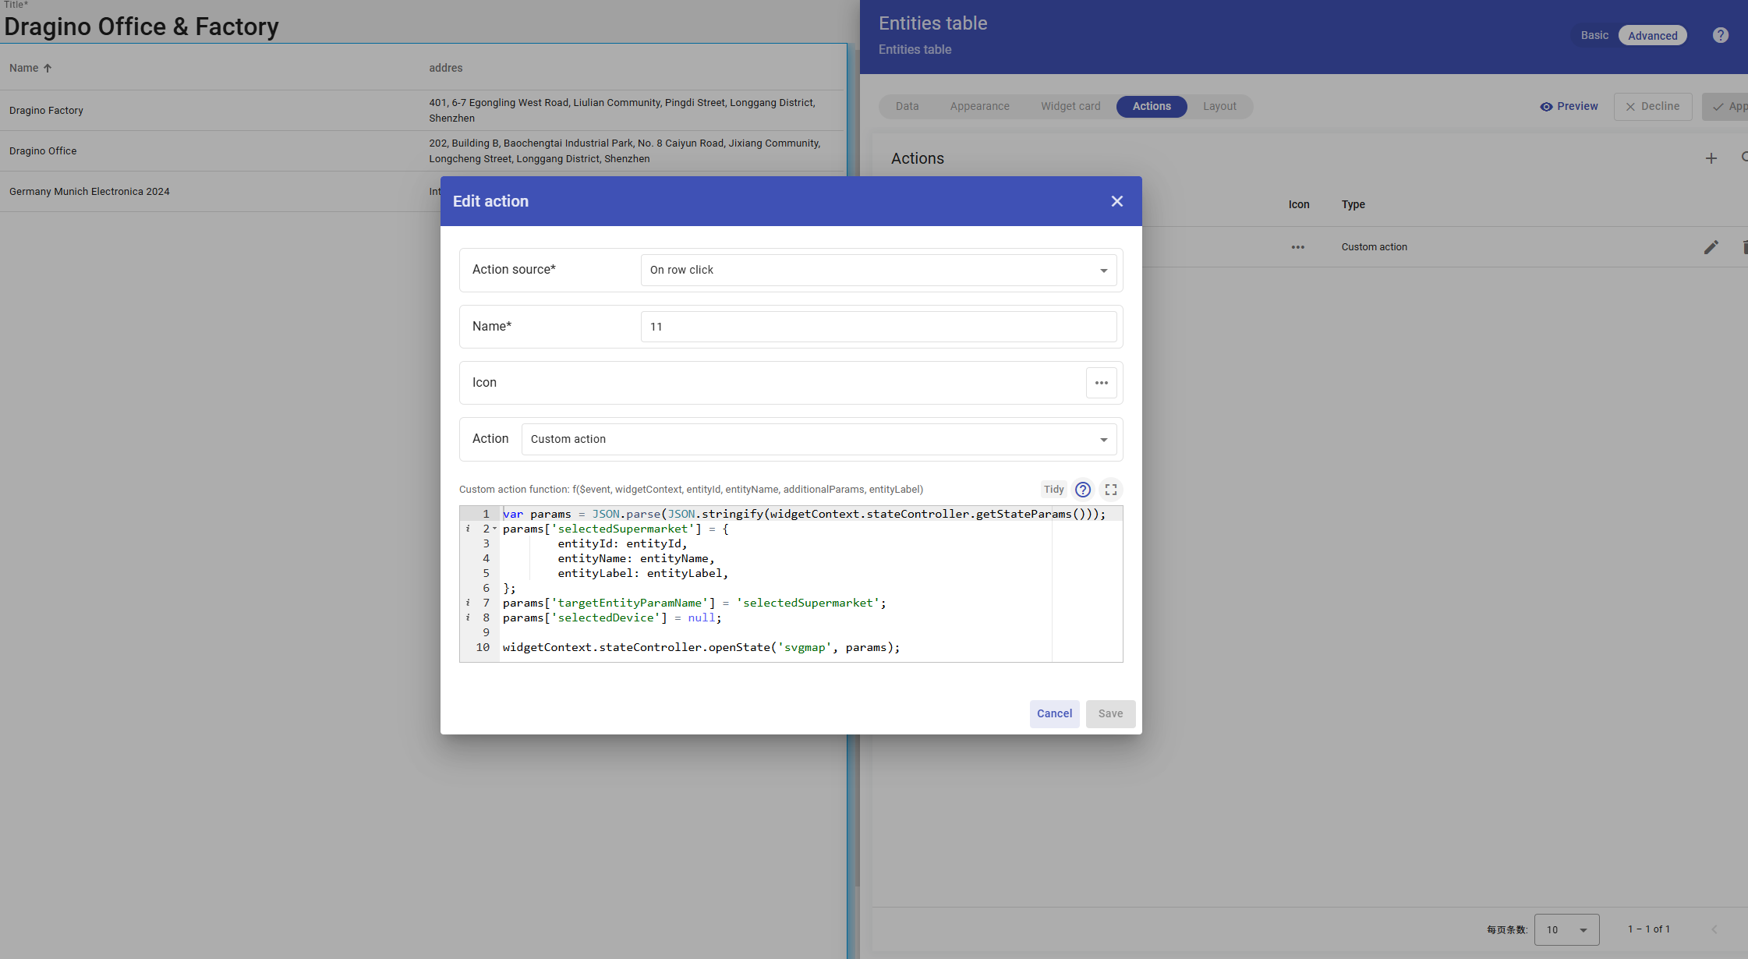Click the pencil edit action icon
This screenshot has height=959, width=1748.
tap(1711, 247)
